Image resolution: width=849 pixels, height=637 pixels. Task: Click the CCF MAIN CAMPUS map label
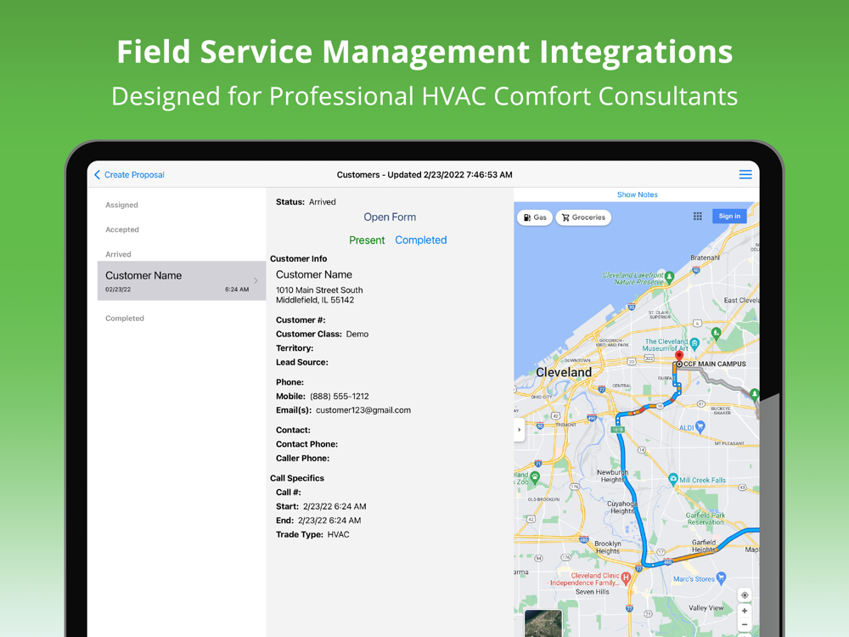click(x=714, y=364)
